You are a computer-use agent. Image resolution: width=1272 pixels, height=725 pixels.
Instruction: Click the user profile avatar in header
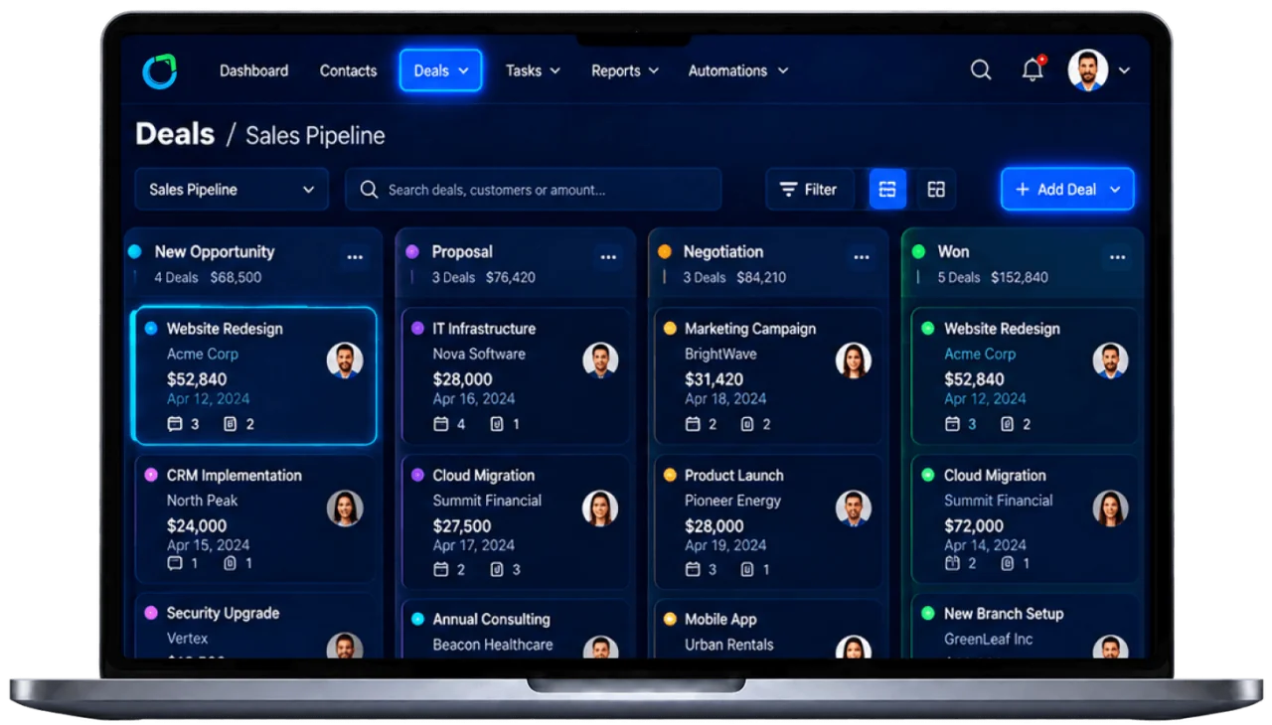pos(1088,71)
